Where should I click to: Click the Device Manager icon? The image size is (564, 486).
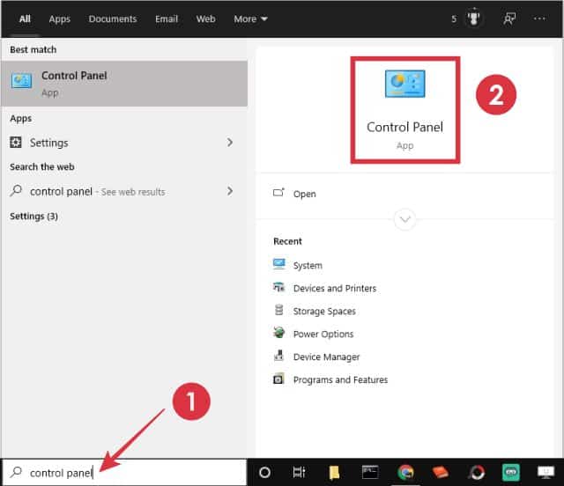click(x=278, y=356)
